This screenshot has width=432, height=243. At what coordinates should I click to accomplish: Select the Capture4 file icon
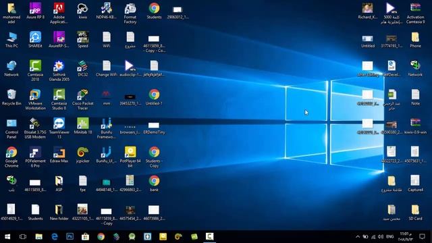(x=415, y=184)
